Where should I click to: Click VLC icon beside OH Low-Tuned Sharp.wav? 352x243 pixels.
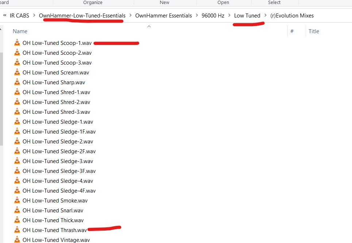tap(17, 82)
